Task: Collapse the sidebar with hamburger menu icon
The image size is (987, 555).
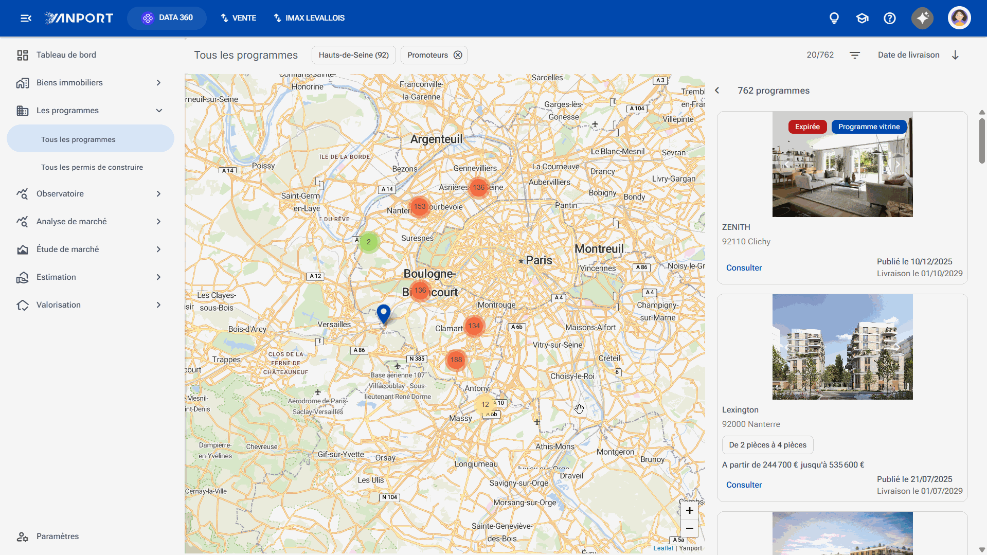Action: (26, 18)
